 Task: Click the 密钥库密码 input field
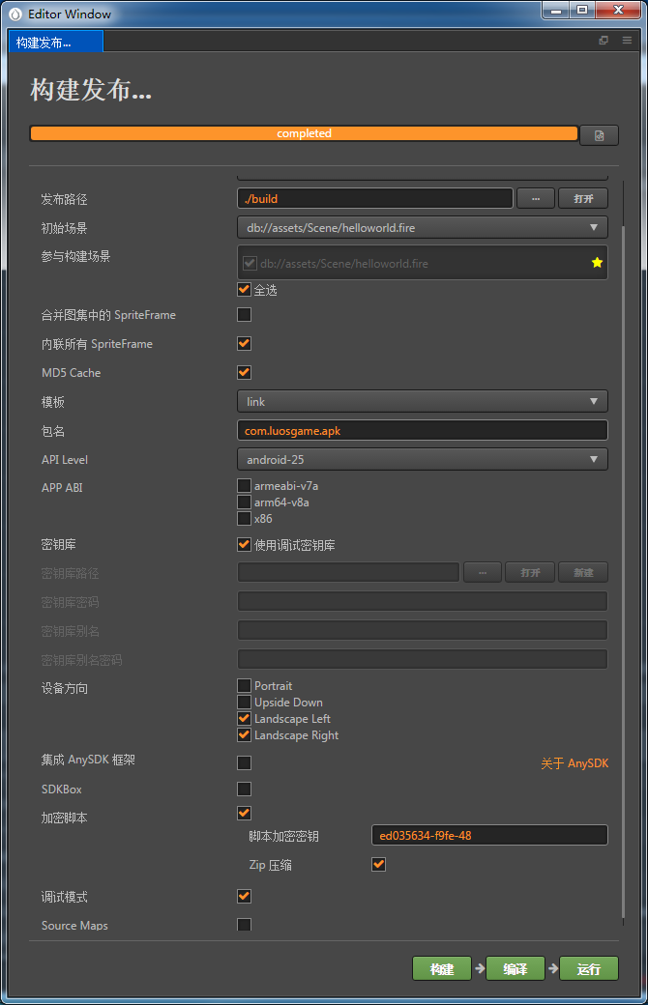[422, 601]
